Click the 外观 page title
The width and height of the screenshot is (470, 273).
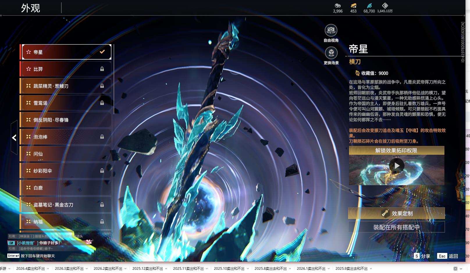pyautogui.click(x=31, y=8)
